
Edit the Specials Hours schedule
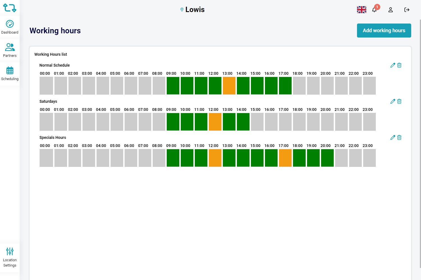tap(393, 137)
